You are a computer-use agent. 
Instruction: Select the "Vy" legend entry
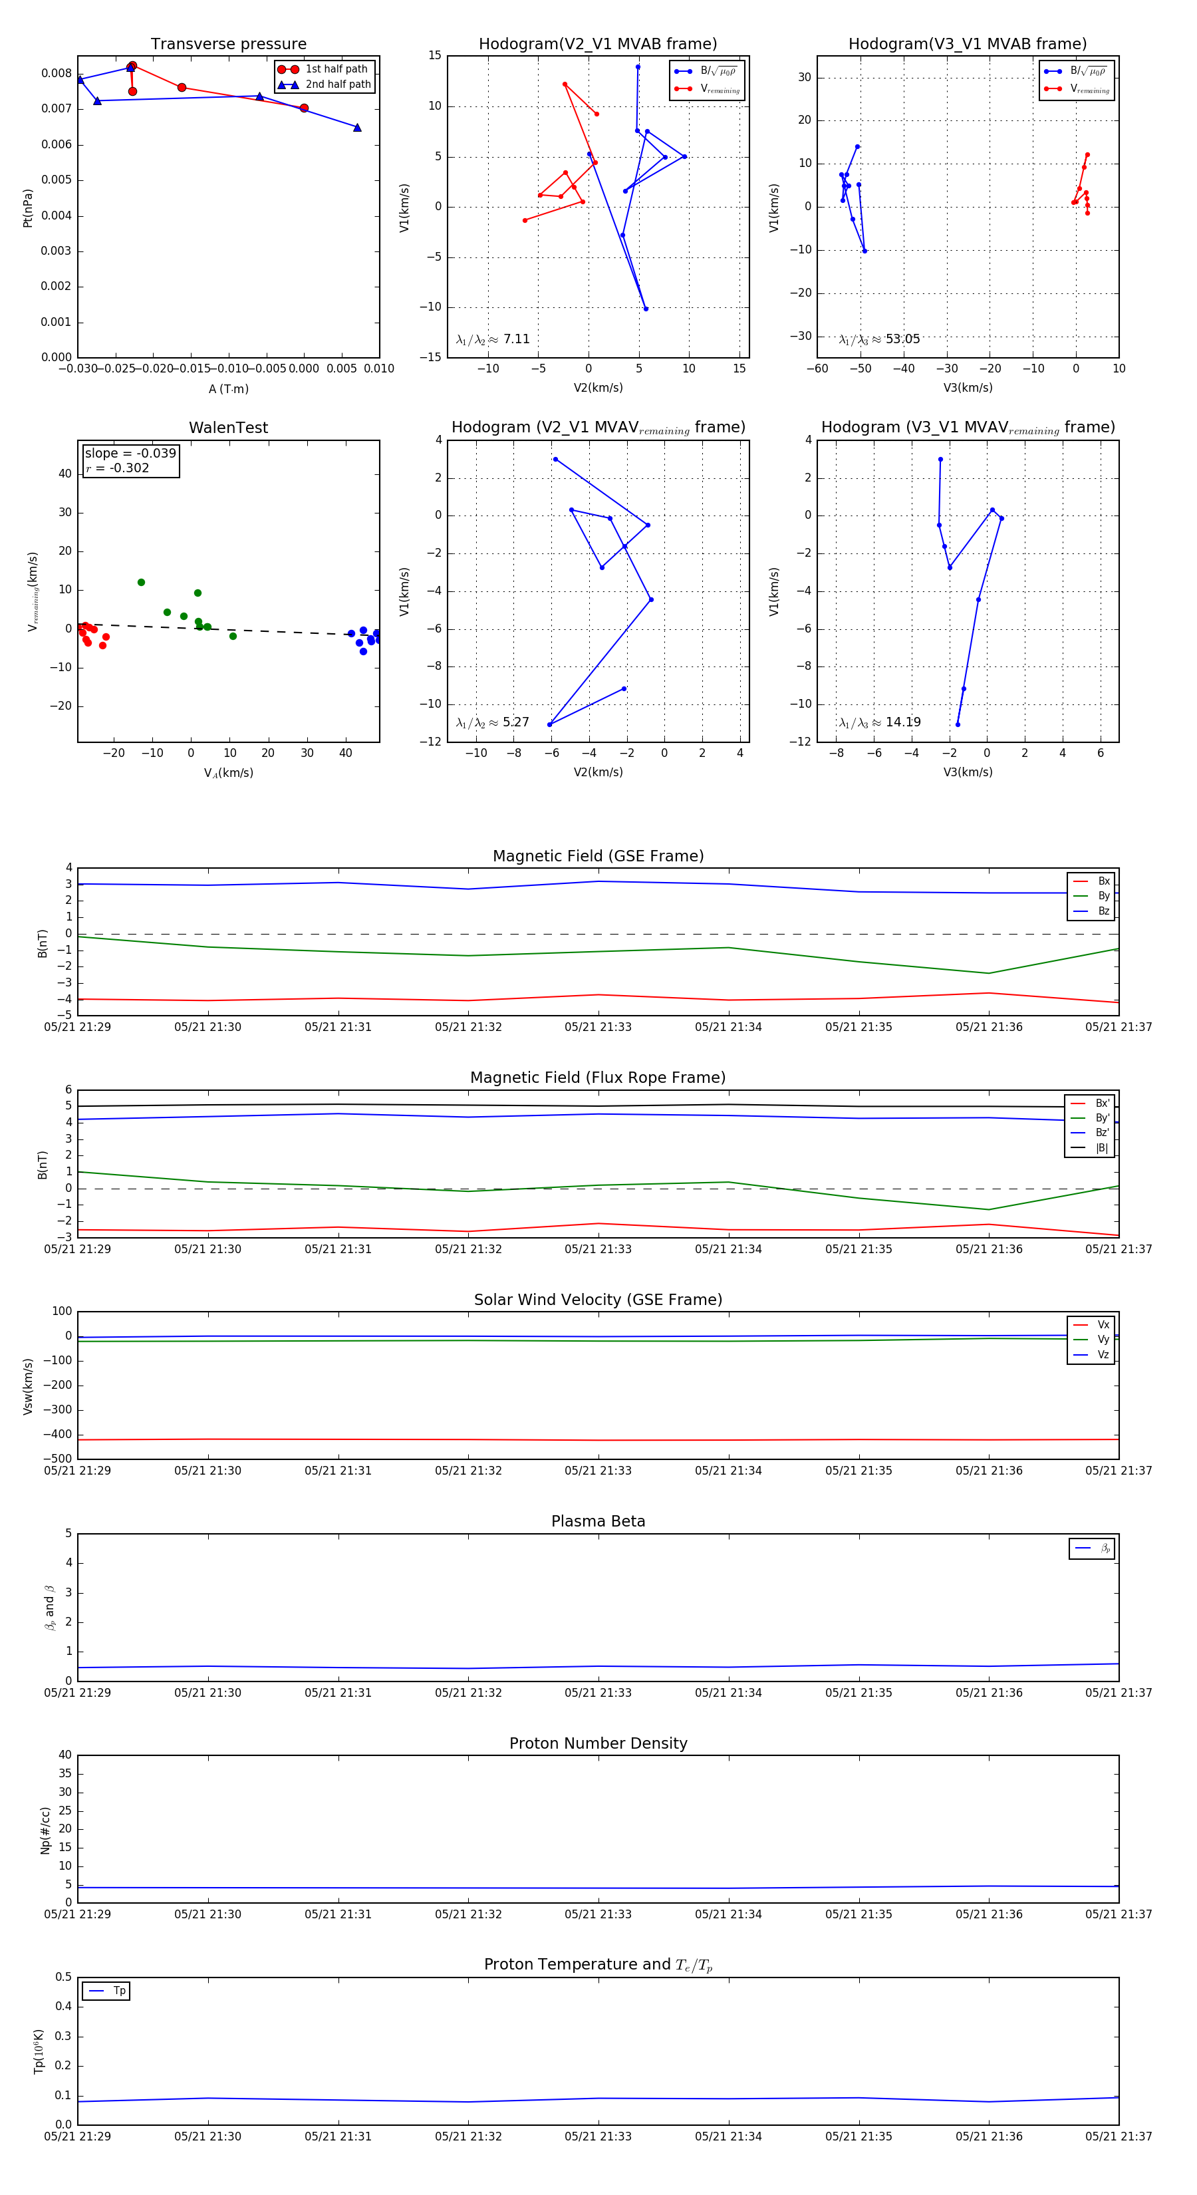click(1091, 1340)
